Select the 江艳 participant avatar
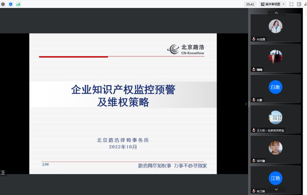 (275, 178)
